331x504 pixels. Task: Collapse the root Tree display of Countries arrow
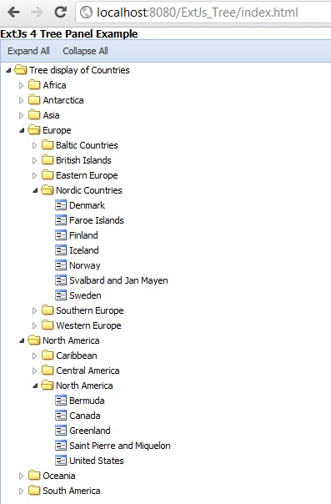[x=8, y=70]
